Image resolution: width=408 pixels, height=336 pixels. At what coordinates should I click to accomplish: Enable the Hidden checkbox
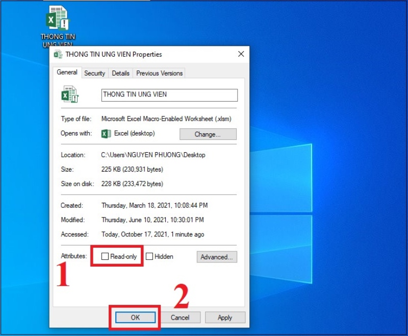click(x=149, y=256)
